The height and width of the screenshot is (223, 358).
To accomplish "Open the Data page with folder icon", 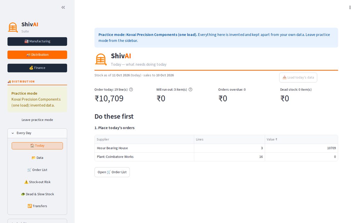I will (37, 158).
